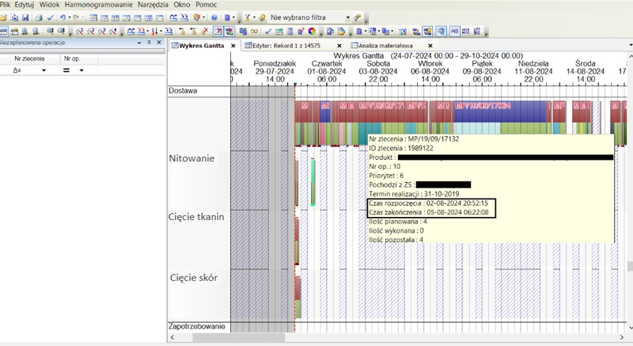The image size is (633, 346).
Task: Open the Edytuj menu
Action: 24,5
